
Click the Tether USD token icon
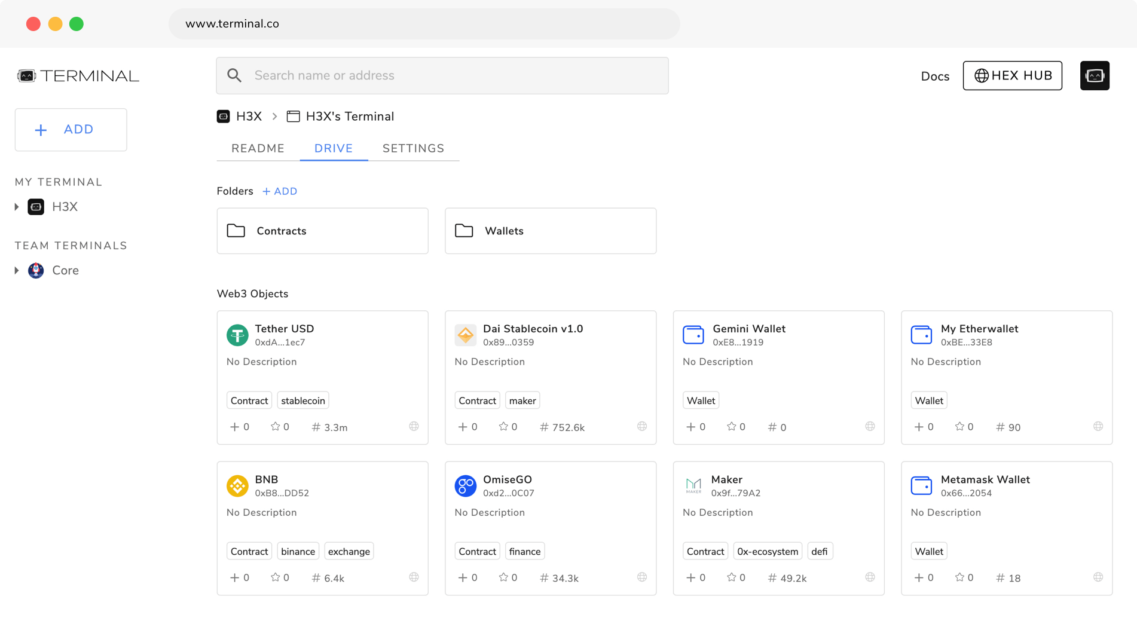(237, 335)
